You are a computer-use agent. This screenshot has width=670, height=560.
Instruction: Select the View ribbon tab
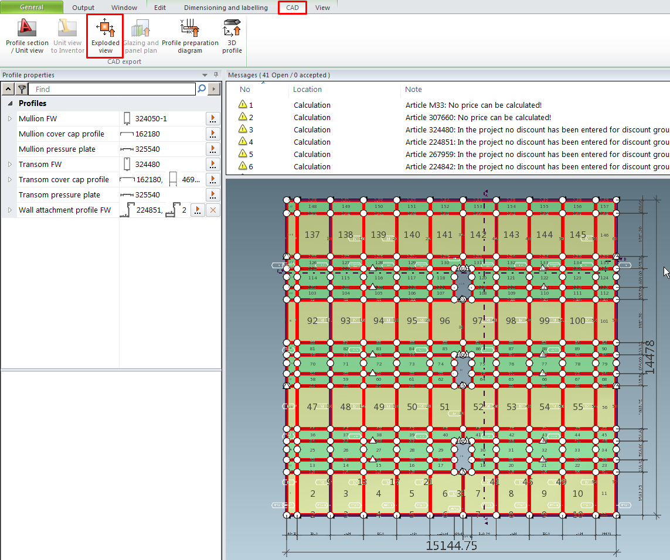(x=322, y=8)
